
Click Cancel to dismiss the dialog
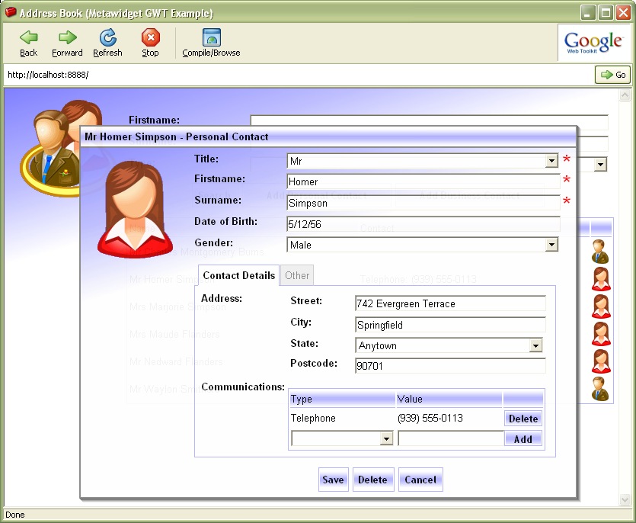[420, 480]
